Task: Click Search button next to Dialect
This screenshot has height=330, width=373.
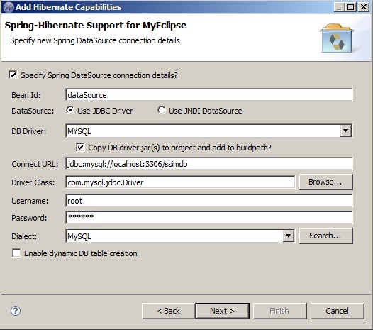Action: tap(325, 236)
